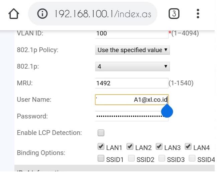Image resolution: width=217 pixels, height=172 pixels.
Task: Uncheck the LAN2 binding option
Action: (x=130, y=146)
